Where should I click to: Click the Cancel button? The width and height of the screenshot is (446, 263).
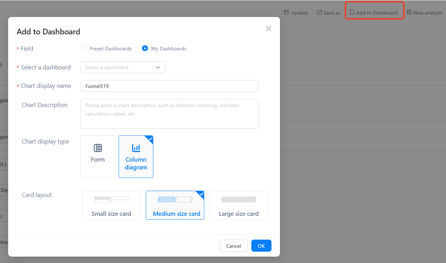234,246
